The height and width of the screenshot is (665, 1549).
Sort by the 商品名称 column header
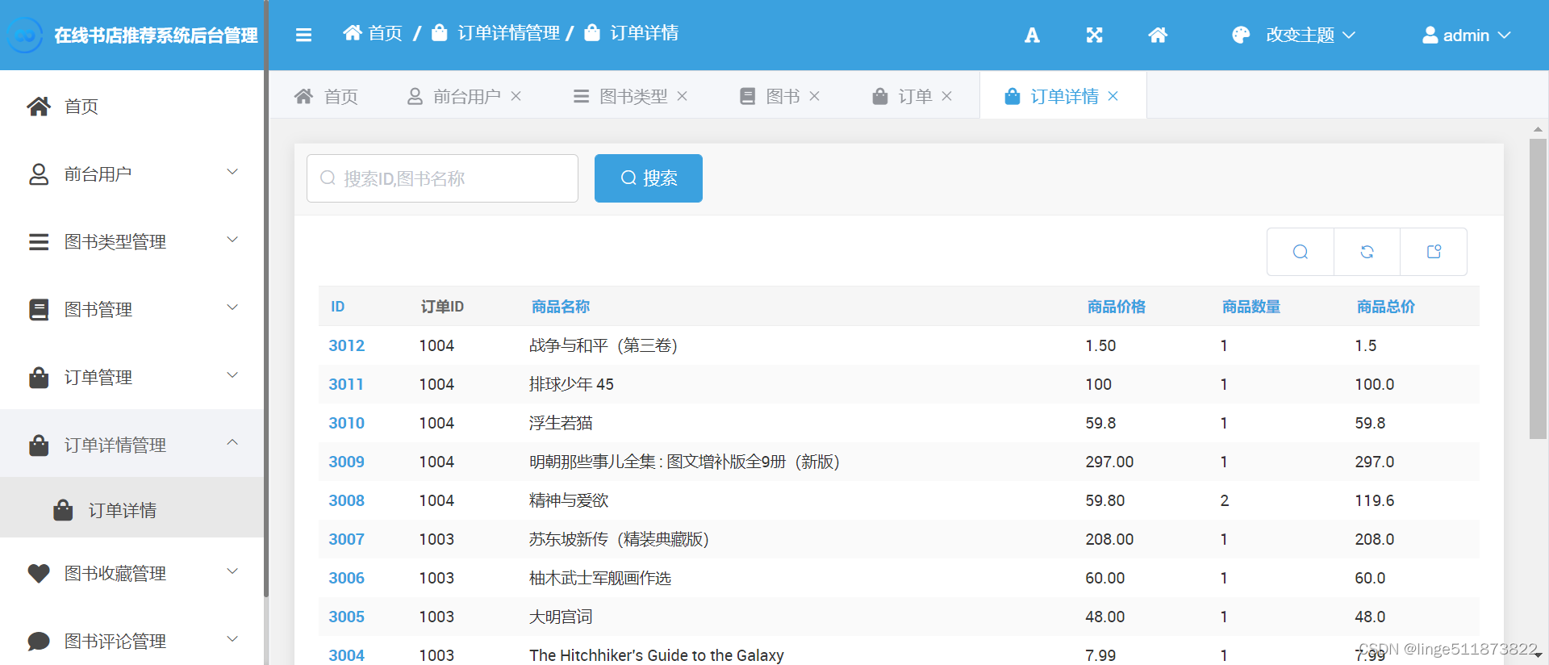tap(561, 307)
